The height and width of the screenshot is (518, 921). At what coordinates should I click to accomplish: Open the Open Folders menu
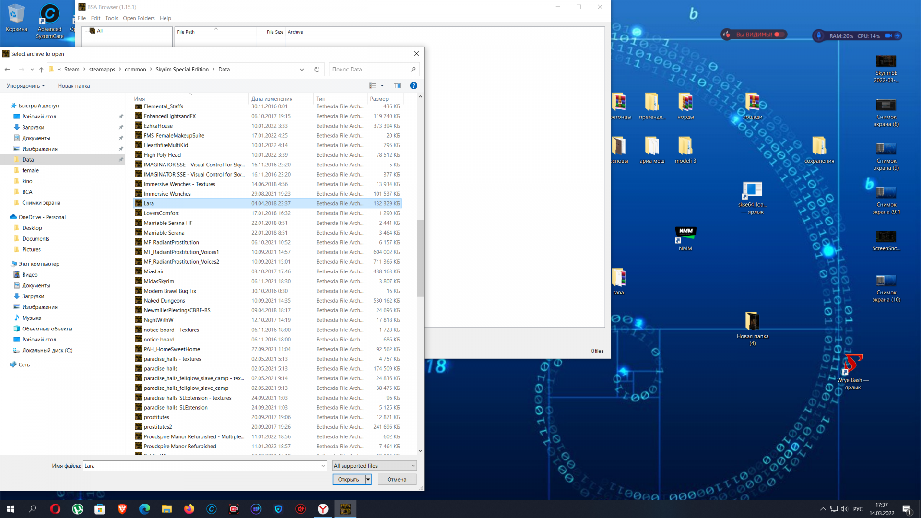coord(139,18)
